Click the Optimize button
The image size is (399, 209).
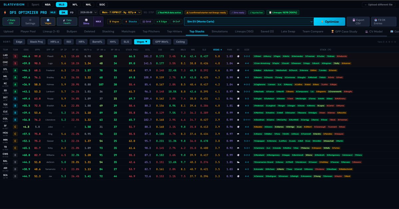[x=329, y=22]
